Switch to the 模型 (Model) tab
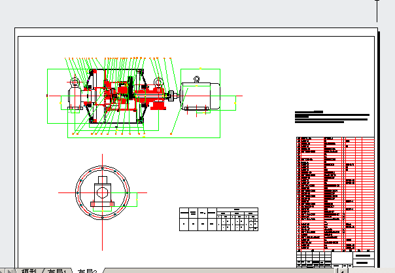The height and width of the screenshot is (273, 395). pyautogui.click(x=28, y=271)
